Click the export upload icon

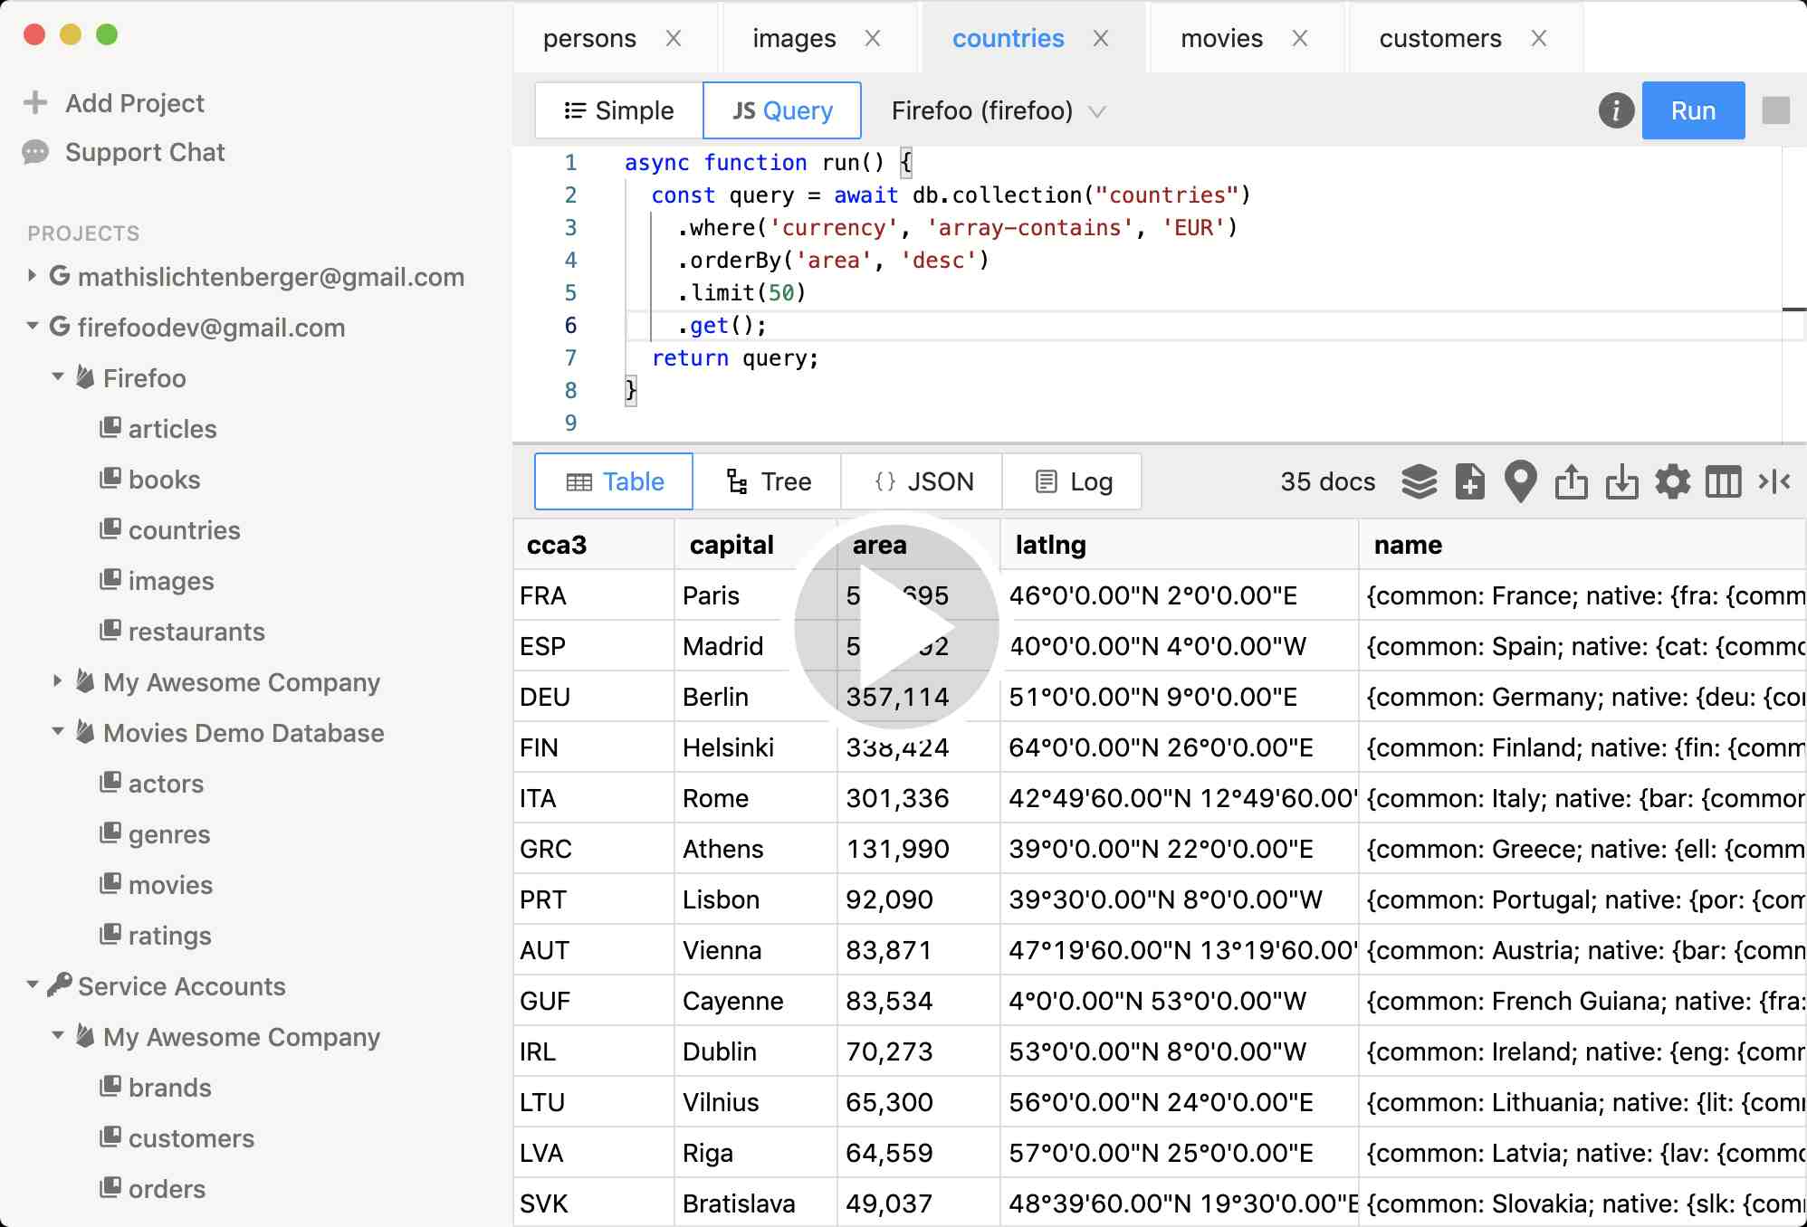pyautogui.click(x=1571, y=481)
